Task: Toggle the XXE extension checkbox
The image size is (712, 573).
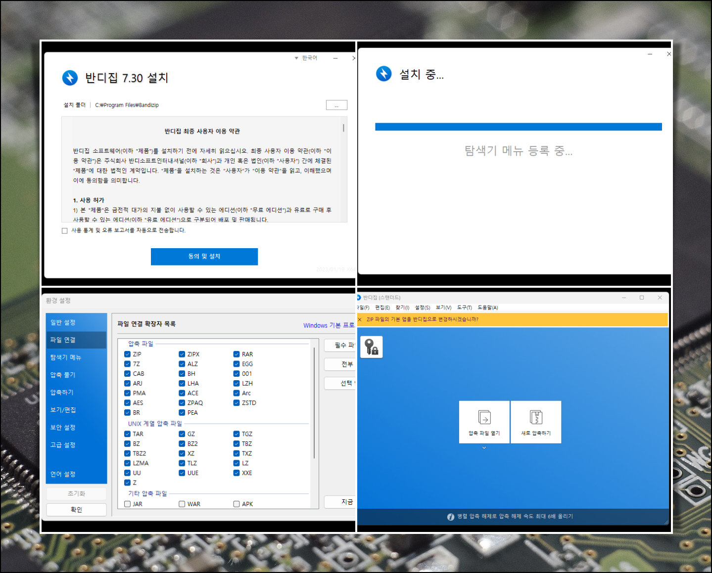Action: 237,473
